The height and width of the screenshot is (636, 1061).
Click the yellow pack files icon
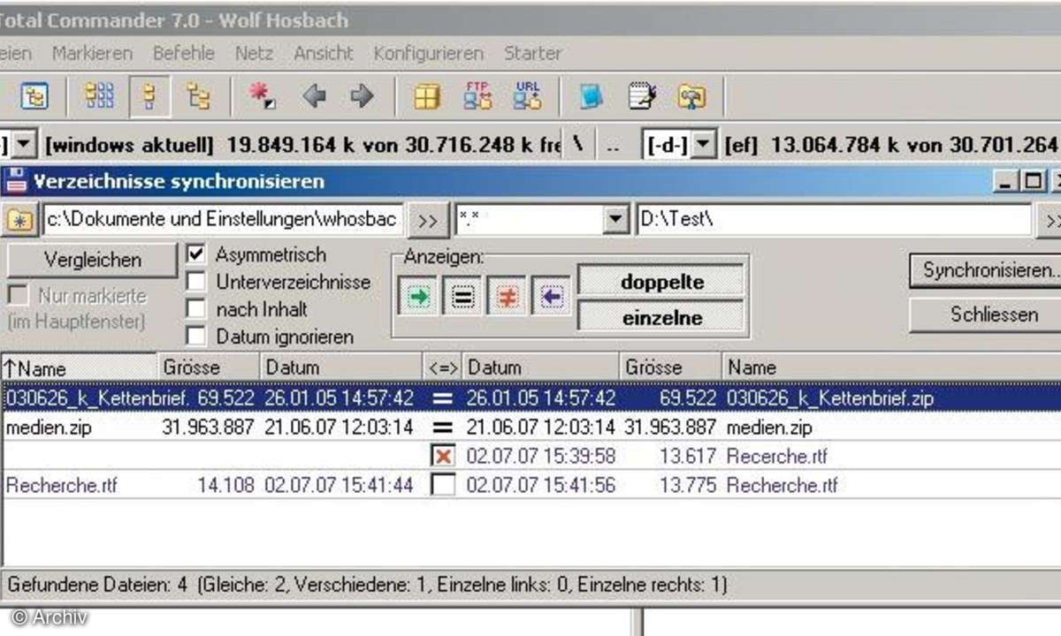(x=427, y=96)
